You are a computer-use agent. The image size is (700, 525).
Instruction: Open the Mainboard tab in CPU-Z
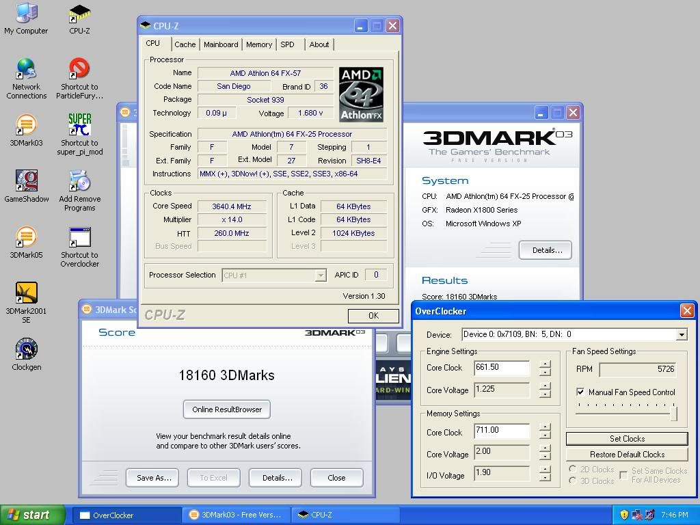[x=221, y=44]
